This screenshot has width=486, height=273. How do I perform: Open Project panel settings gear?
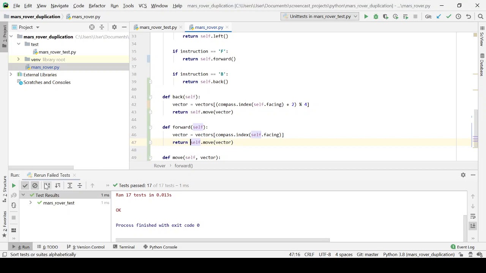[114, 27]
